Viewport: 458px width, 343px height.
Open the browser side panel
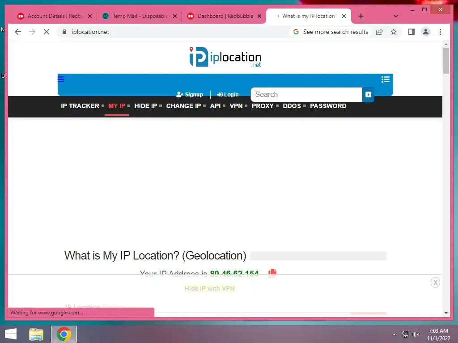(x=411, y=32)
